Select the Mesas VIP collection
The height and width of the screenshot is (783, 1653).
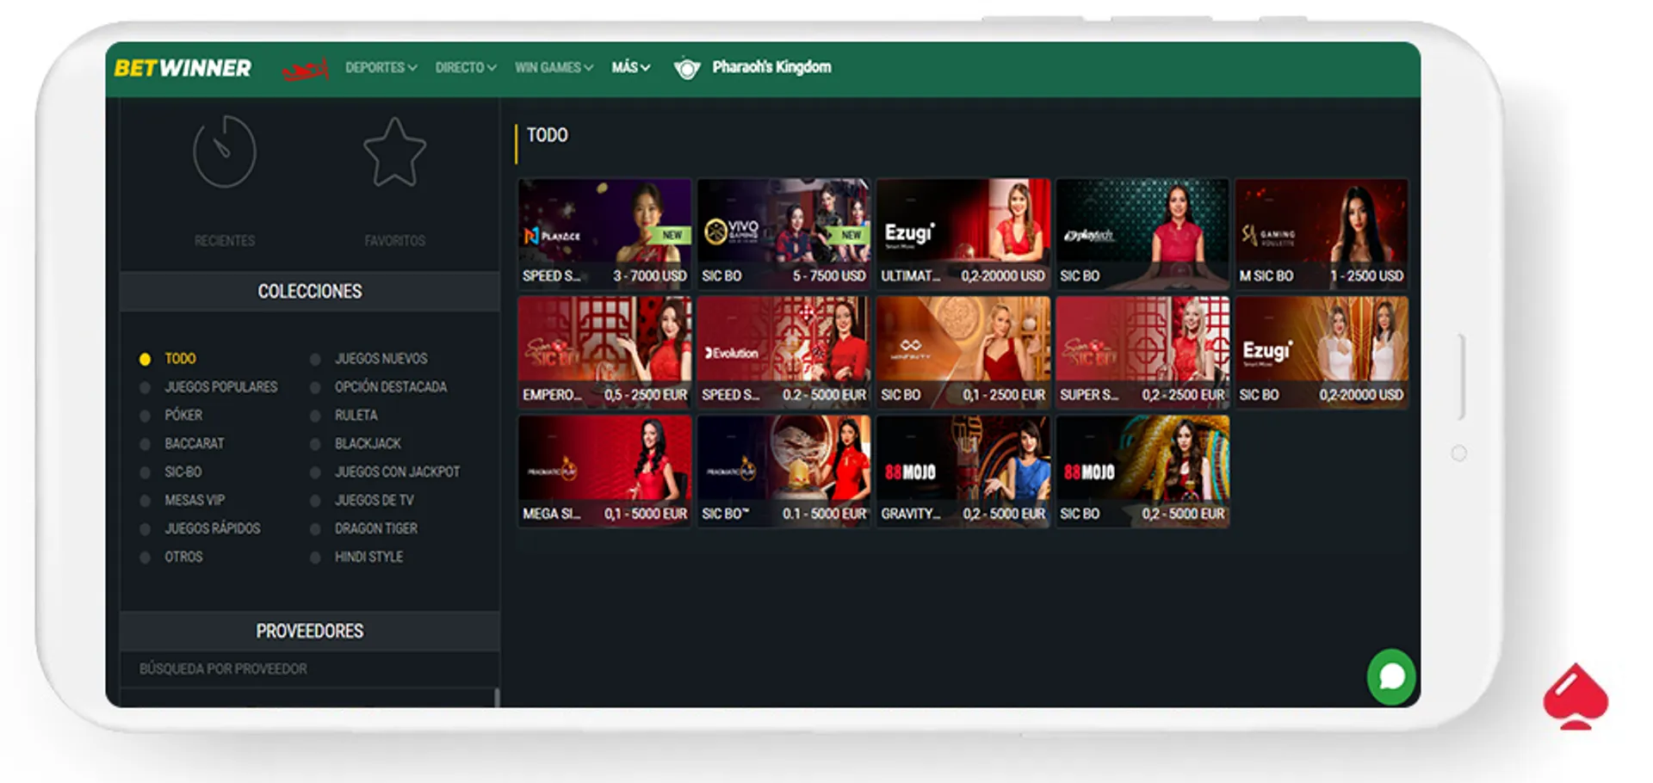[195, 501]
